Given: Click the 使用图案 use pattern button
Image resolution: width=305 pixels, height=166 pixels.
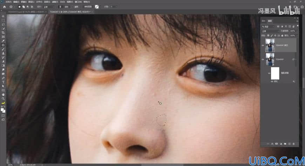Looking at the screenshot, I should pos(88,7).
